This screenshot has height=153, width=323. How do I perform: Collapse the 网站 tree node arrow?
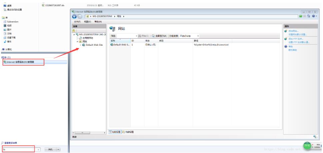point(77,41)
